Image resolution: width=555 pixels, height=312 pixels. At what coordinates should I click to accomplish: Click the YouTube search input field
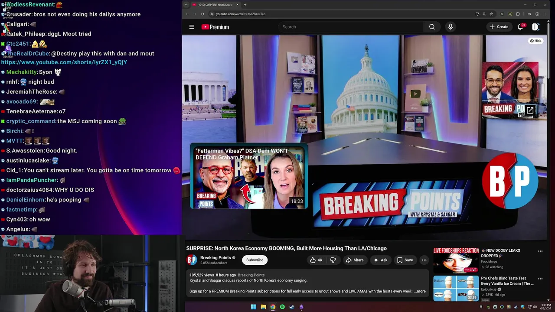tap(351, 27)
